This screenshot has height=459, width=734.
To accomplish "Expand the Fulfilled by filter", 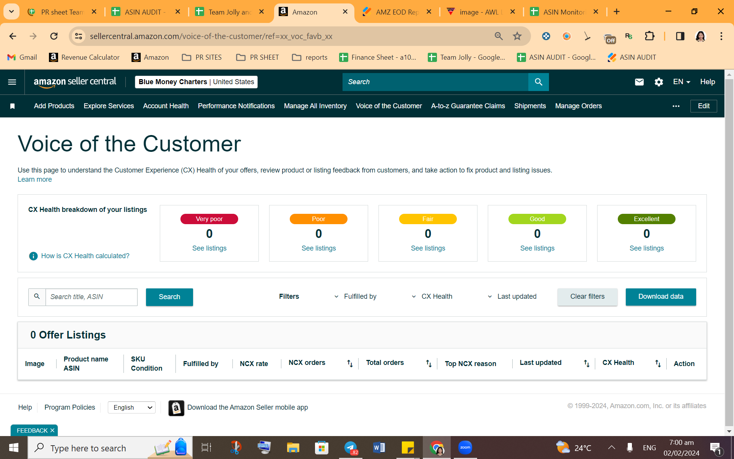I will click(x=355, y=296).
